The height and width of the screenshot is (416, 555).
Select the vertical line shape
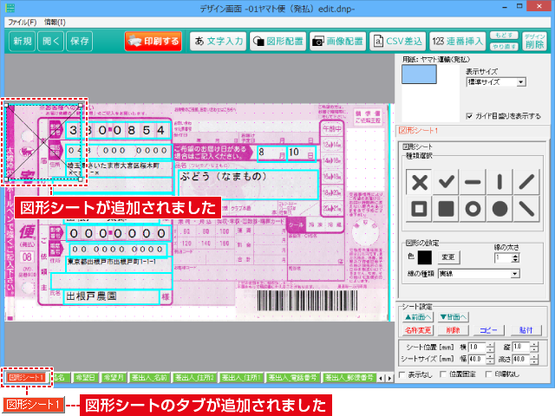point(499,182)
